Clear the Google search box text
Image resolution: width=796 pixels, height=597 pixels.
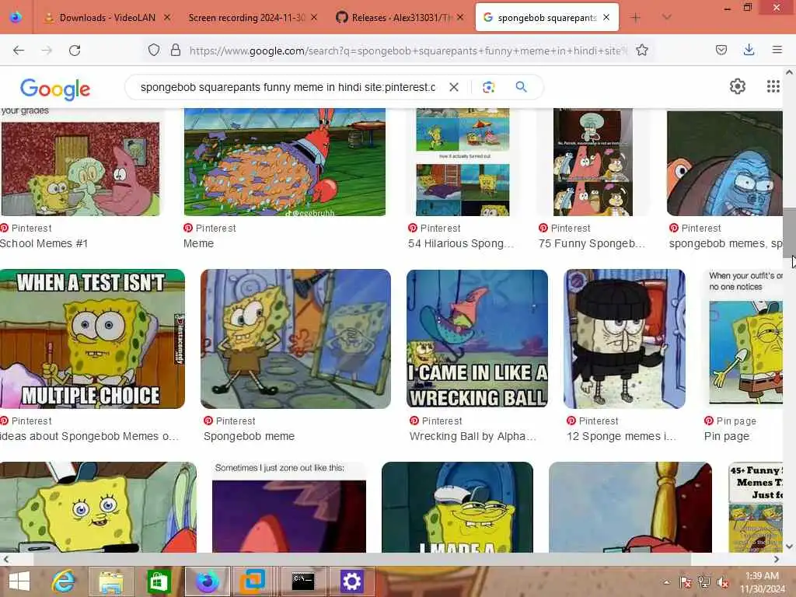click(x=454, y=87)
